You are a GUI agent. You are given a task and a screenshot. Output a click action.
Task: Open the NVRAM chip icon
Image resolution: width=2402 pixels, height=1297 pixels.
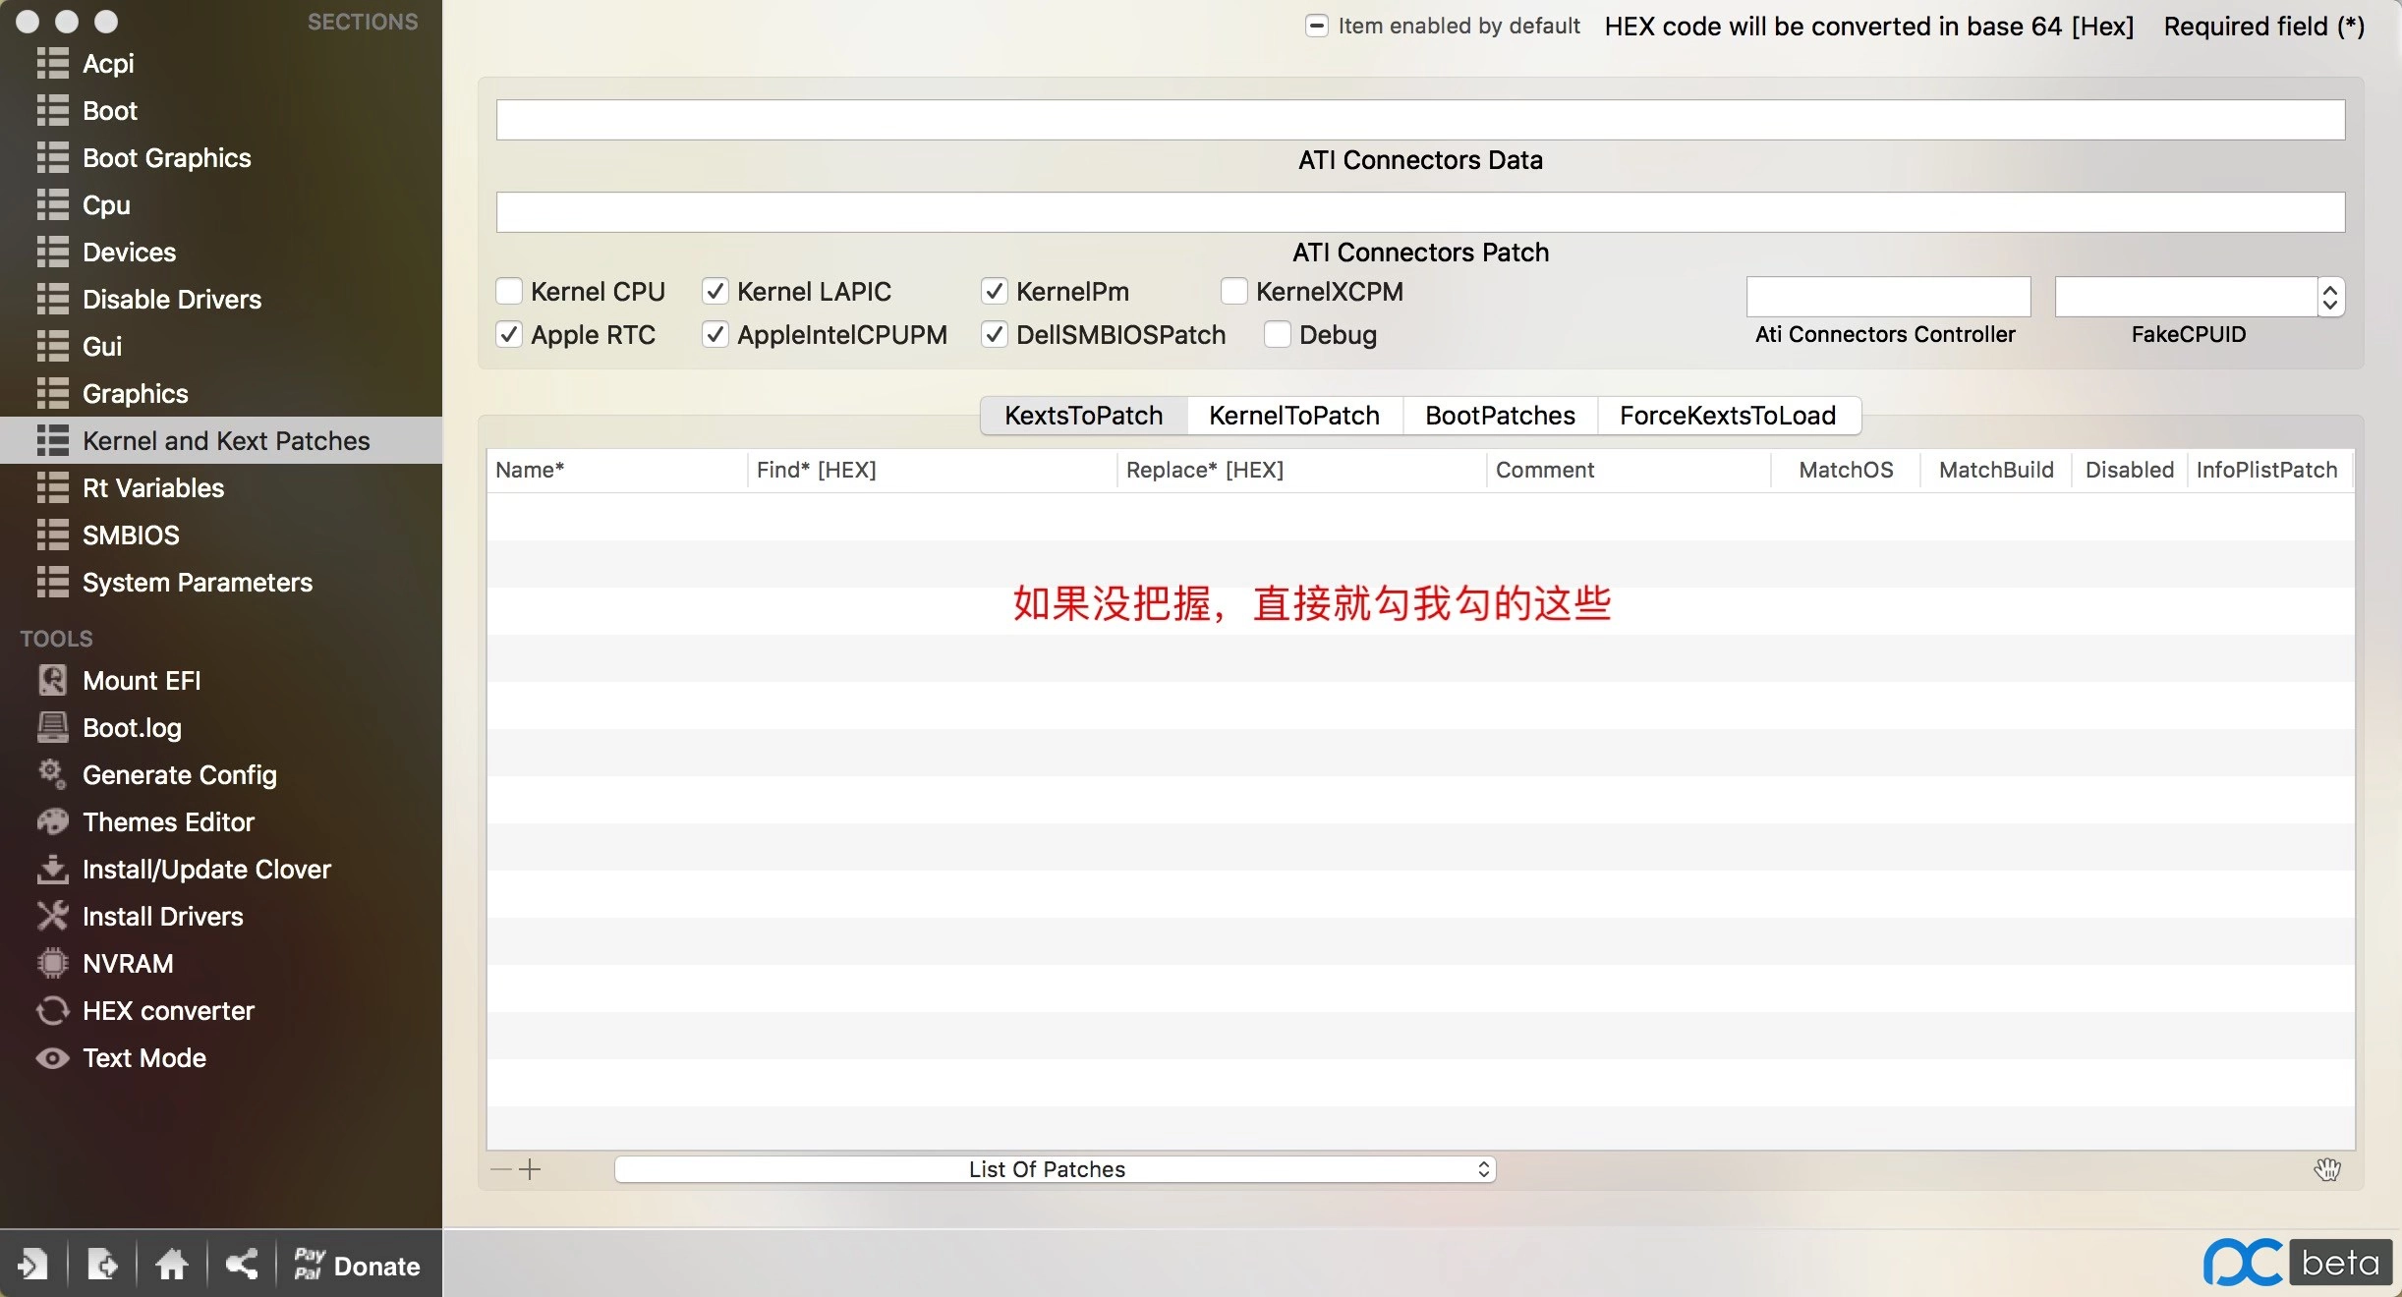tap(52, 963)
